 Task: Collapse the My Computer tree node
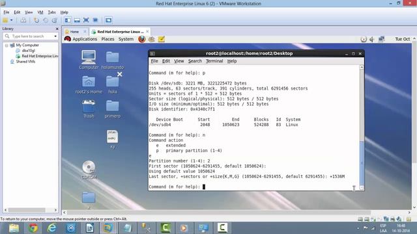(x=7, y=45)
